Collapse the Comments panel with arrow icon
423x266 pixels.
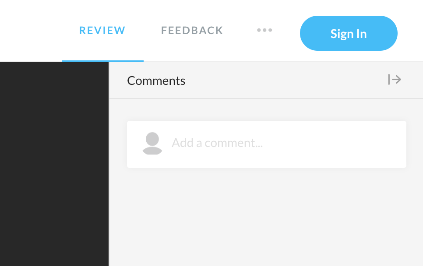(395, 80)
